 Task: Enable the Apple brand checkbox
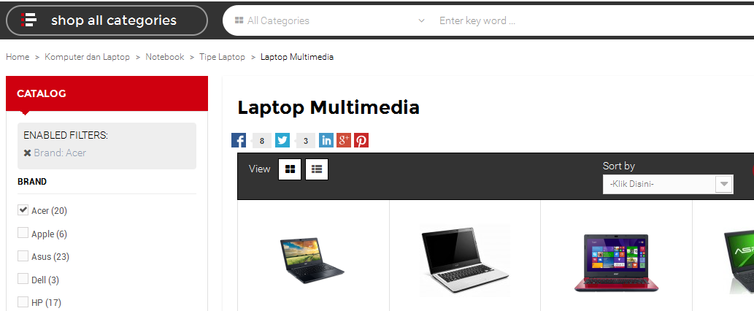(x=23, y=233)
